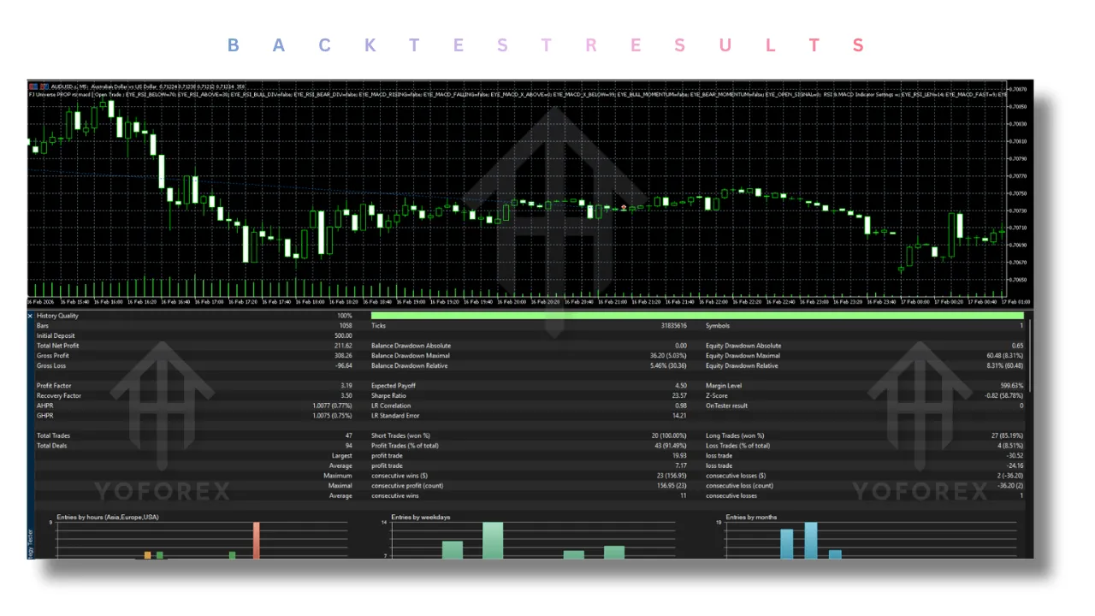Select the Gross Loss value -96.64
The image size is (1095, 616).
(343, 366)
